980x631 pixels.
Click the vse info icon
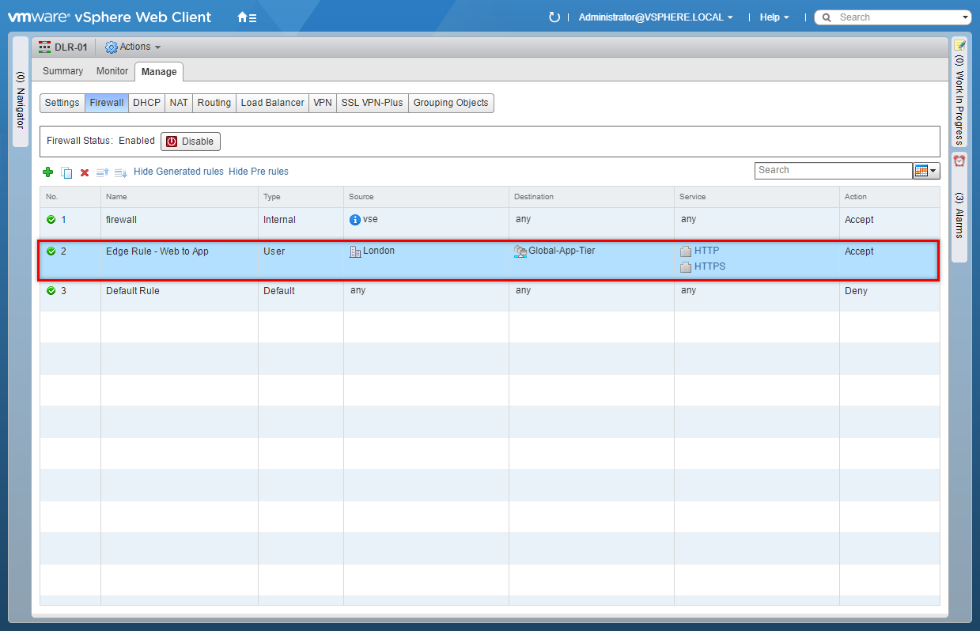pyautogui.click(x=355, y=220)
